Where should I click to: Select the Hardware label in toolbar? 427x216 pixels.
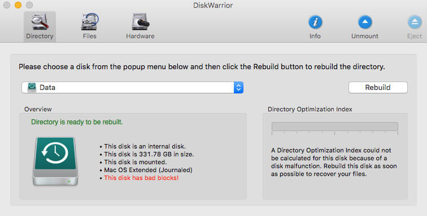click(140, 36)
